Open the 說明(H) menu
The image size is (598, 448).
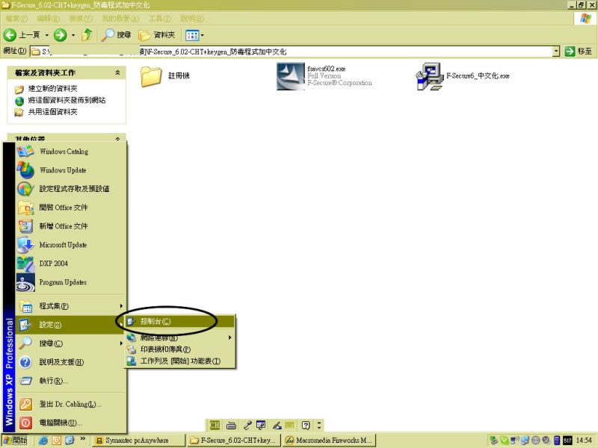point(192,18)
